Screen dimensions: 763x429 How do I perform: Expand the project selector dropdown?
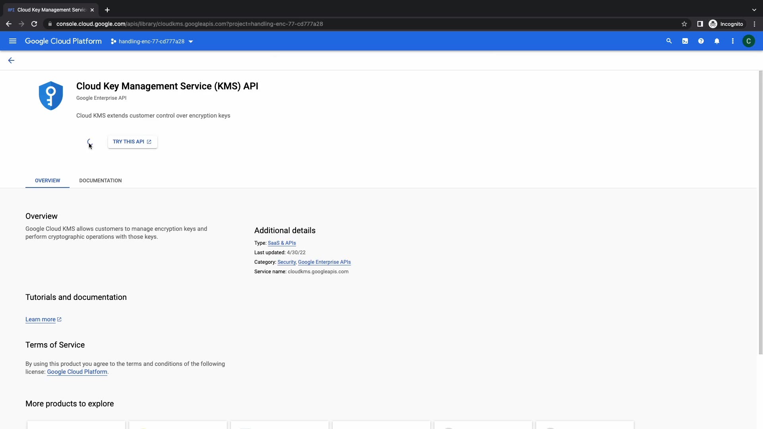(x=152, y=41)
